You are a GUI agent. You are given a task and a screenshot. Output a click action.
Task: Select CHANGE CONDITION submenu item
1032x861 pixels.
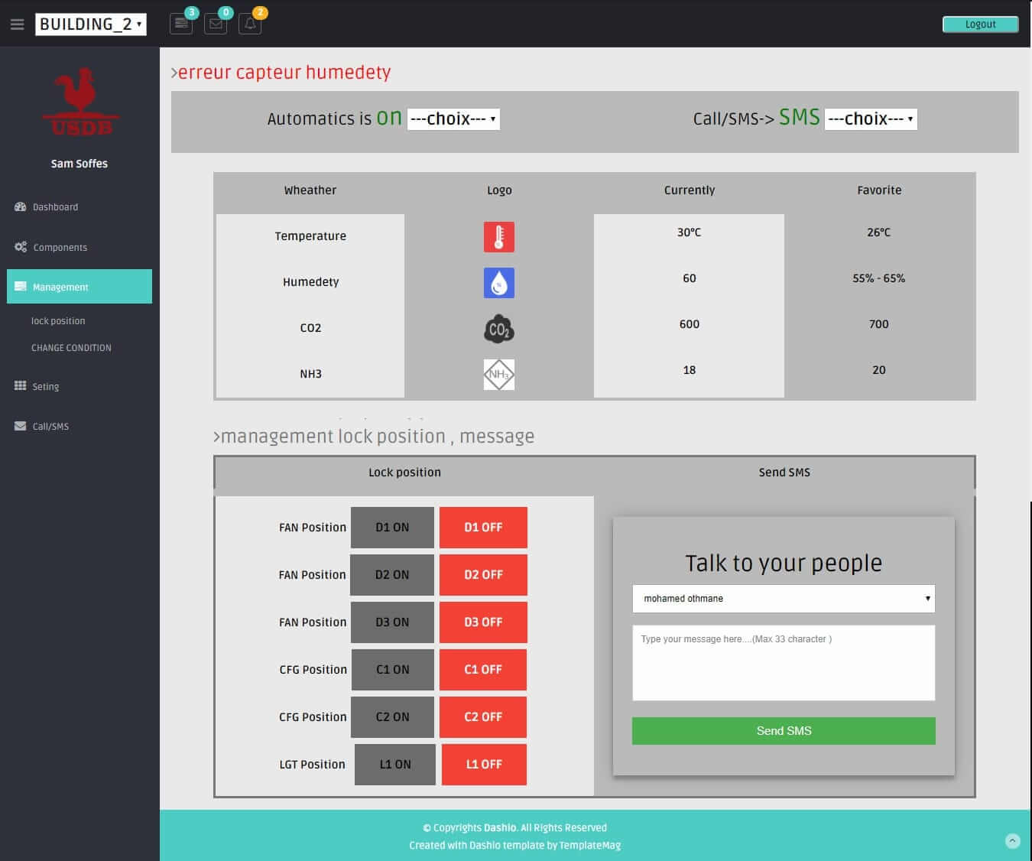71,348
